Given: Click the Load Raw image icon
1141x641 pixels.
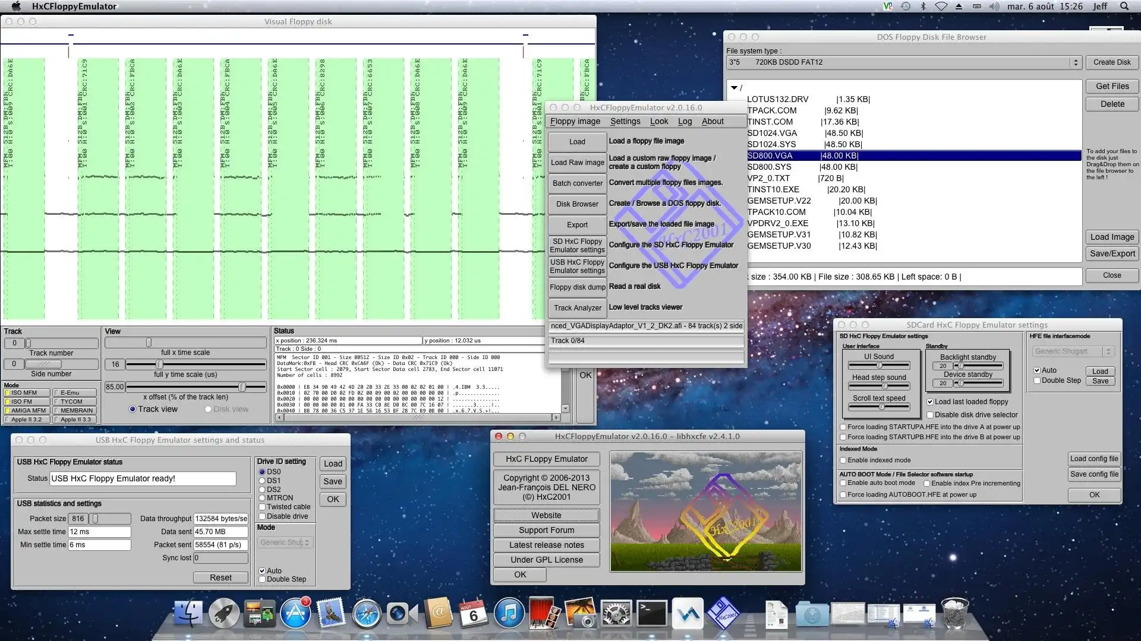Looking at the screenshot, I should [578, 162].
